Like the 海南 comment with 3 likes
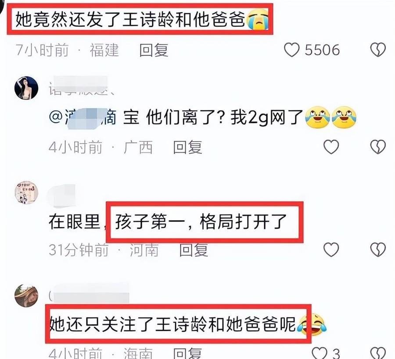This screenshot has height=359, width=395. (320, 353)
